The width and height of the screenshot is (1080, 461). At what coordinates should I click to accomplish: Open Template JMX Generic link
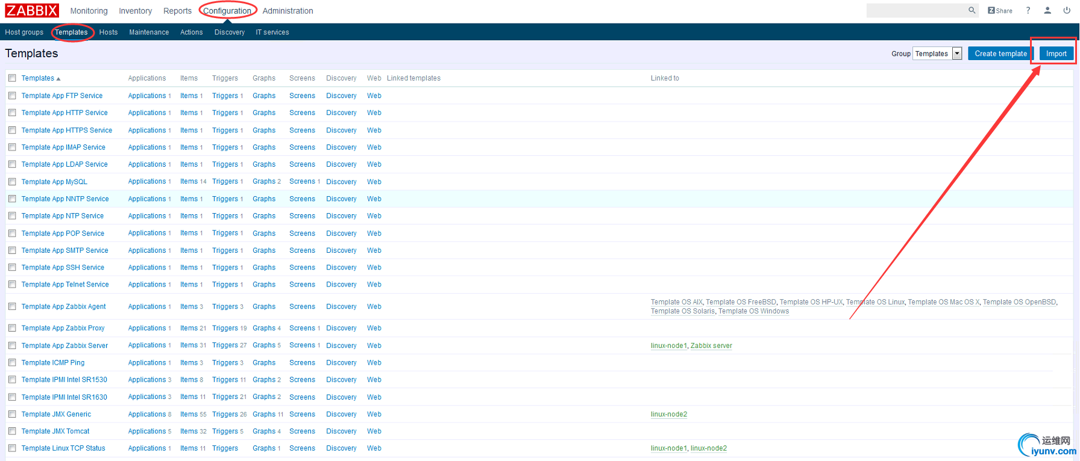[x=56, y=414]
